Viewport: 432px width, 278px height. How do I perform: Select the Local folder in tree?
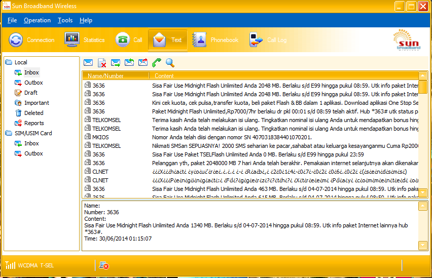pyautogui.click(x=17, y=62)
